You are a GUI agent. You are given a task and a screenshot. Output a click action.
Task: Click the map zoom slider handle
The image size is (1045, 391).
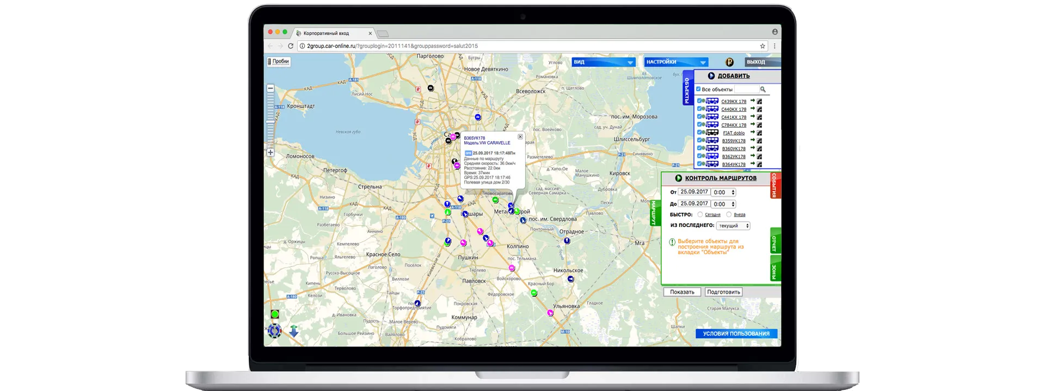coord(271,121)
